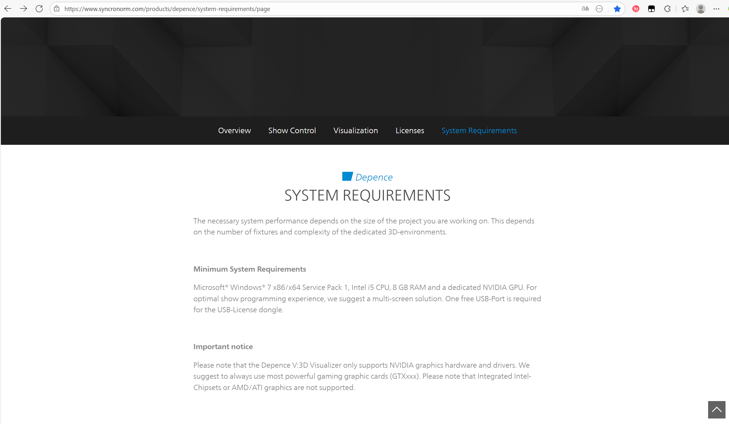Click text 'Chipsets or AMD/ATI graphics are not supported.'

(274, 387)
